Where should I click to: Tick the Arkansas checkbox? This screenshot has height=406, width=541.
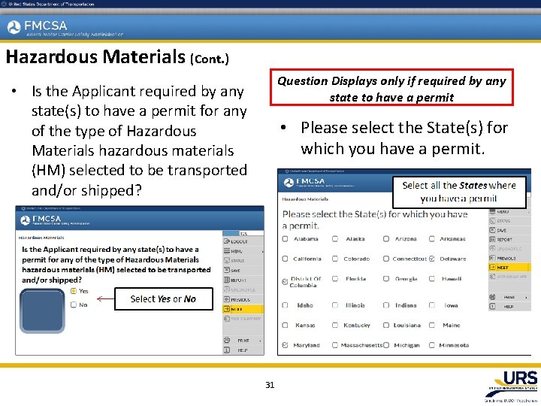[x=431, y=239]
